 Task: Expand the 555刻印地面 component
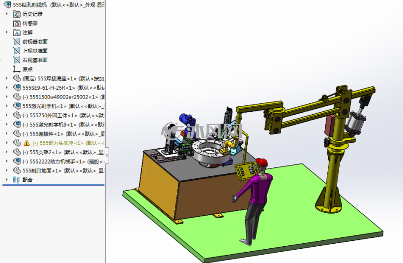point(7,170)
